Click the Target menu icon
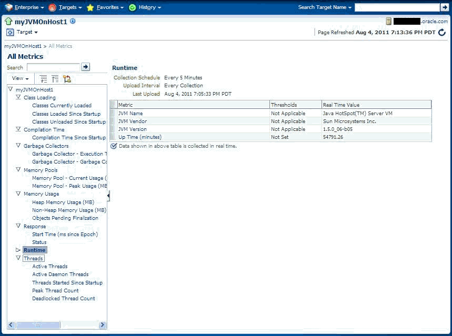 pyautogui.click(x=10, y=32)
